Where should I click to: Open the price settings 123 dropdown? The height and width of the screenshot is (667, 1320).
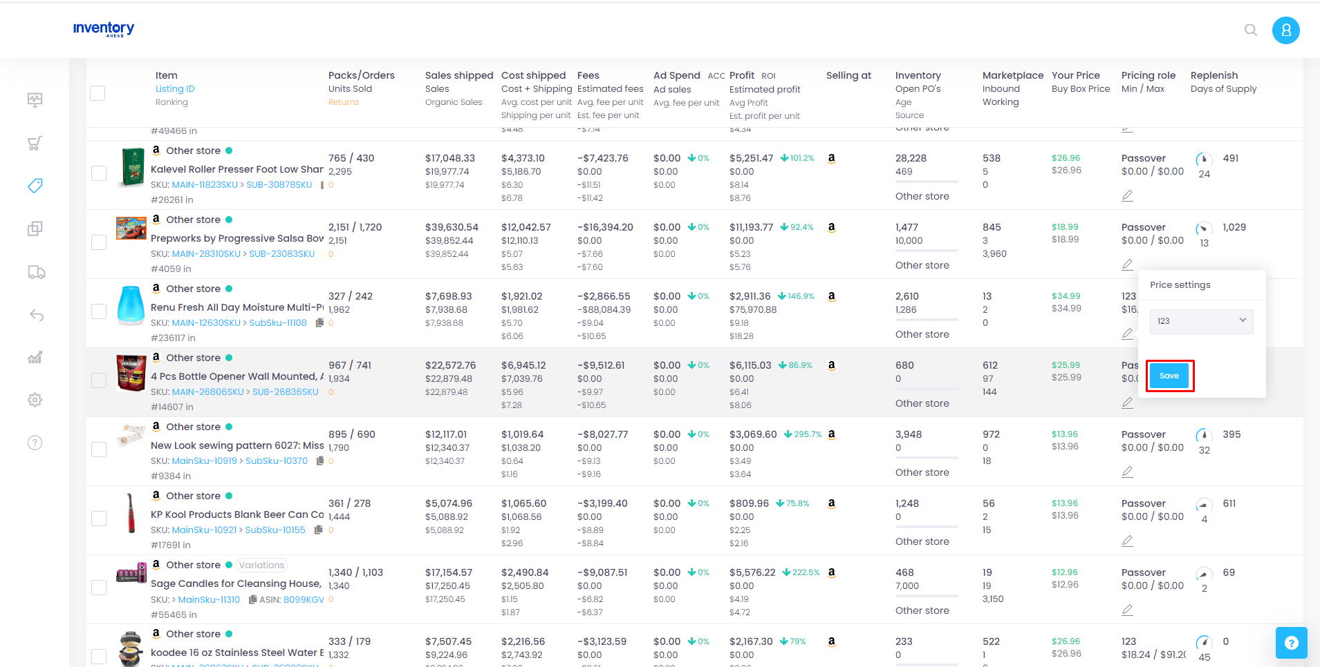pos(1201,321)
